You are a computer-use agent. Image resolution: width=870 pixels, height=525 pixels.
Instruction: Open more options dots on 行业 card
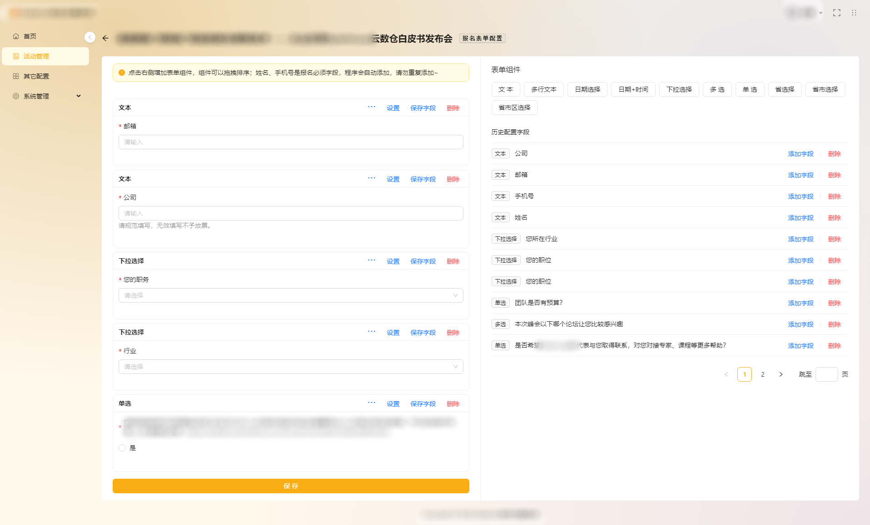tap(372, 331)
